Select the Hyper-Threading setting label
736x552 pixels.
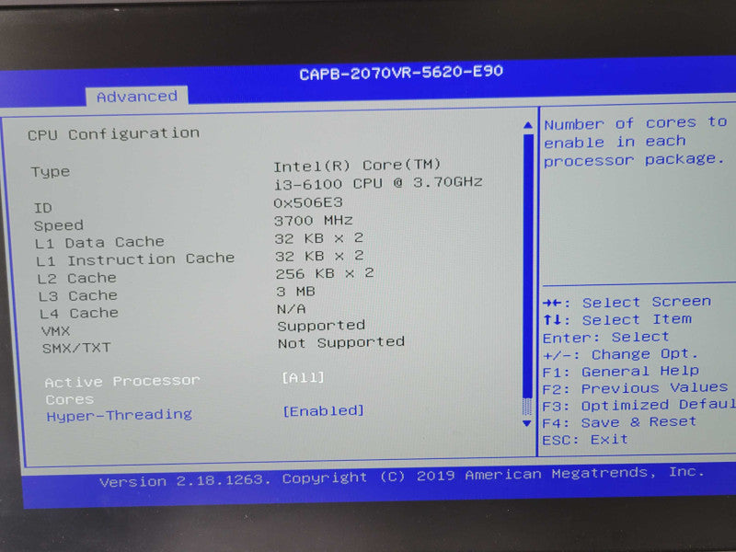[120, 416]
